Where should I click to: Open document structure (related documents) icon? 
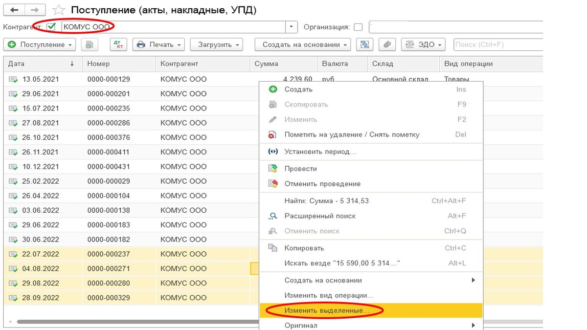point(364,44)
